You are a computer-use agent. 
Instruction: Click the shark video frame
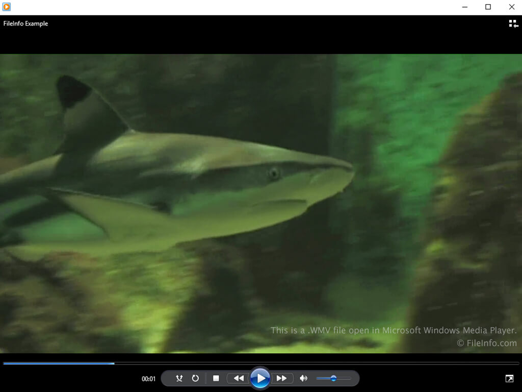[x=261, y=203]
